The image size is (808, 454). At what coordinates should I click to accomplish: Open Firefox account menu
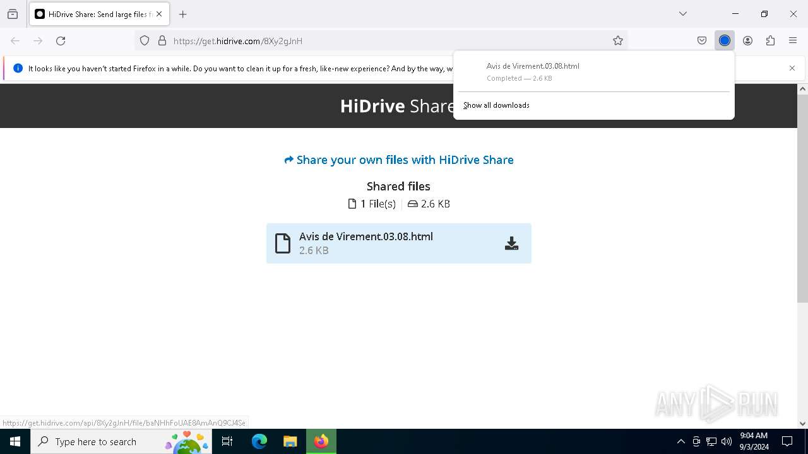tap(747, 41)
